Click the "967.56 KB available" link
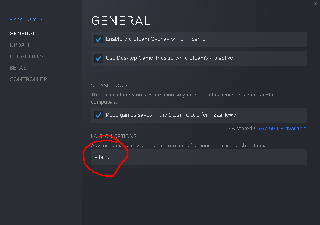Screen dimensions: 320x225 click(x=282, y=129)
